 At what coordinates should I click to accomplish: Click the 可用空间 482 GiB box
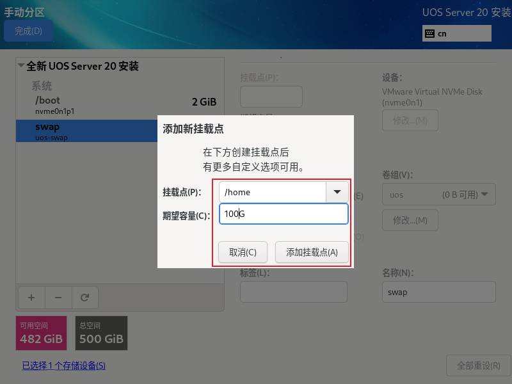[x=41, y=333]
